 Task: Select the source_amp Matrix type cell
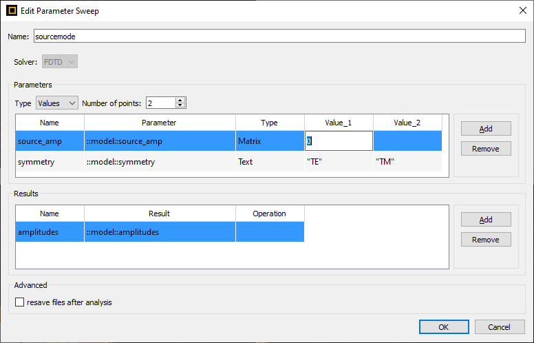[270, 141]
